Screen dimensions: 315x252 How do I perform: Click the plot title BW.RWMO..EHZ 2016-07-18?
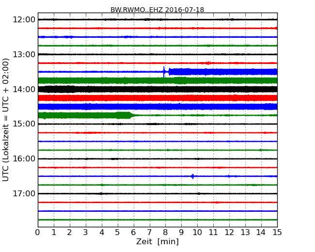click(157, 10)
